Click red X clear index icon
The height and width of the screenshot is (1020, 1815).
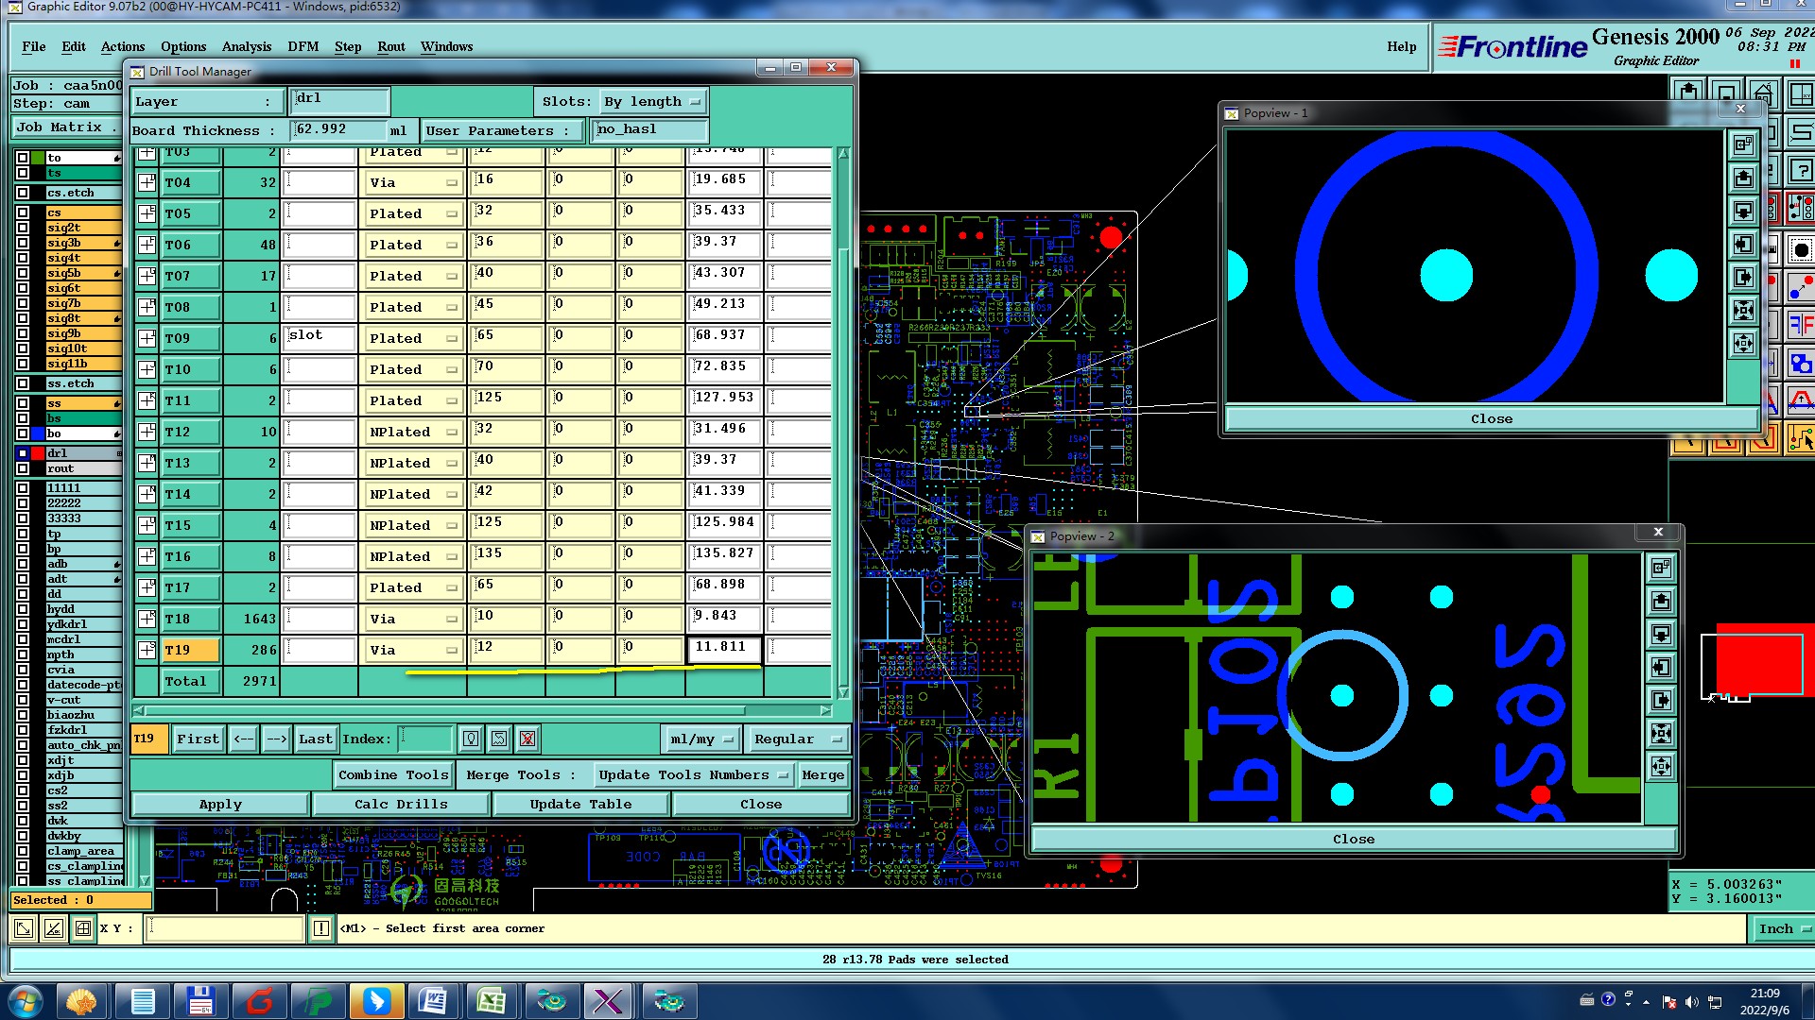coord(527,739)
